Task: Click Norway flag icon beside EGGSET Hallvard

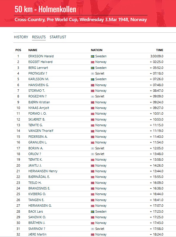Action: pyautogui.click(x=93, y=62)
